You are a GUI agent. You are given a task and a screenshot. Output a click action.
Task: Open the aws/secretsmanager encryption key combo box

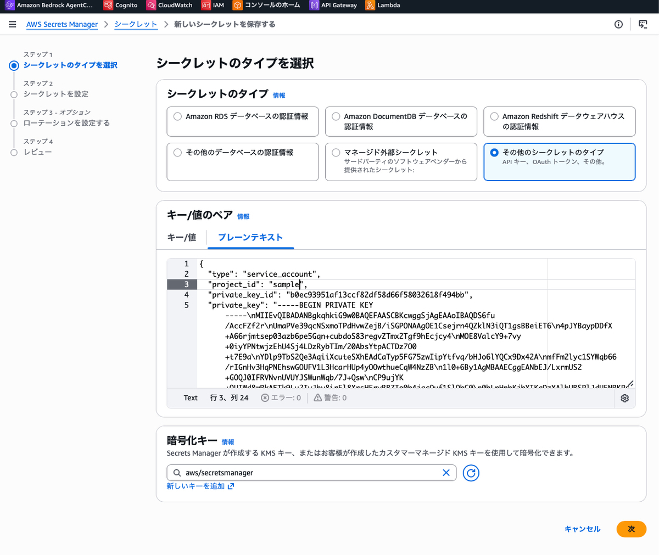pyautogui.click(x=311, y=473)
